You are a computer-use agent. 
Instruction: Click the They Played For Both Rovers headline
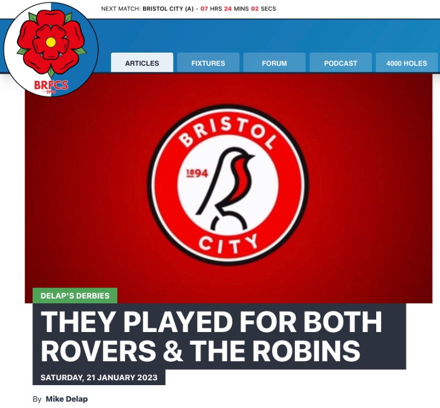pyautogui.click(x=211, y=336)
